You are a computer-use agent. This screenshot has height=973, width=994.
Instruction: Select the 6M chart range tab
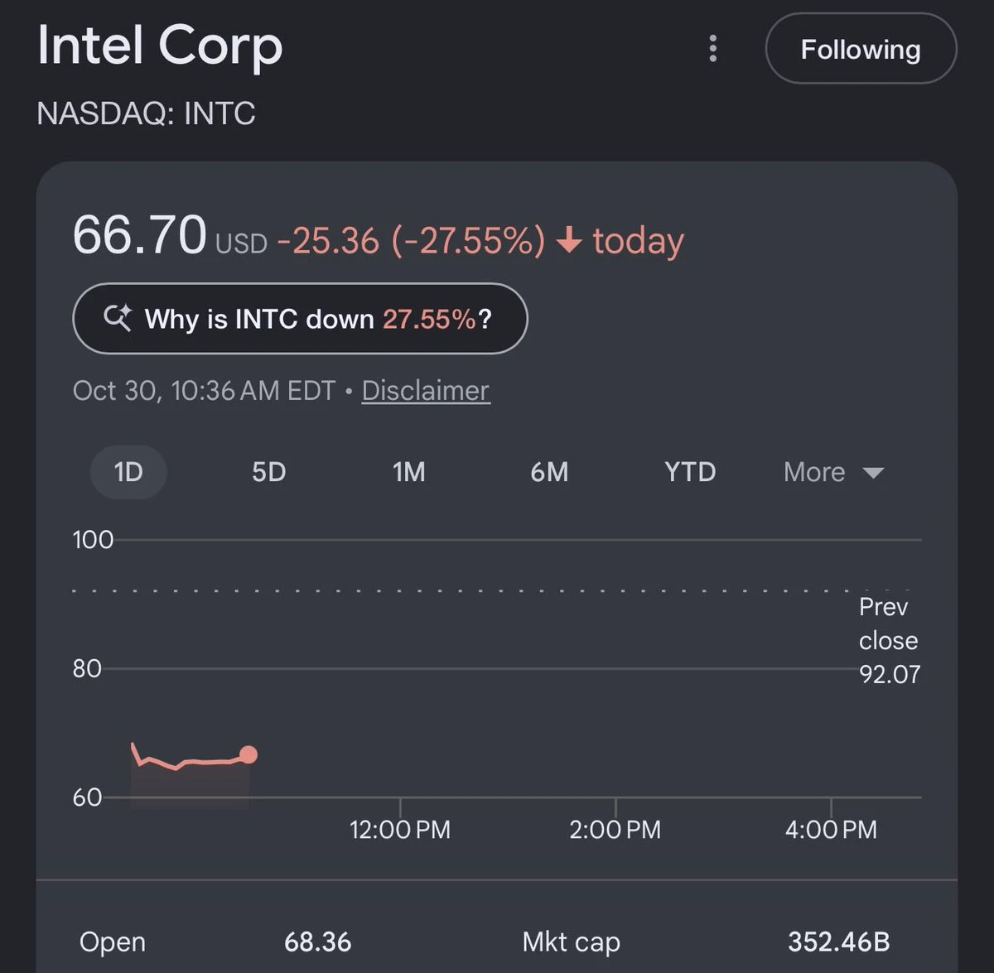click(549, 472)
